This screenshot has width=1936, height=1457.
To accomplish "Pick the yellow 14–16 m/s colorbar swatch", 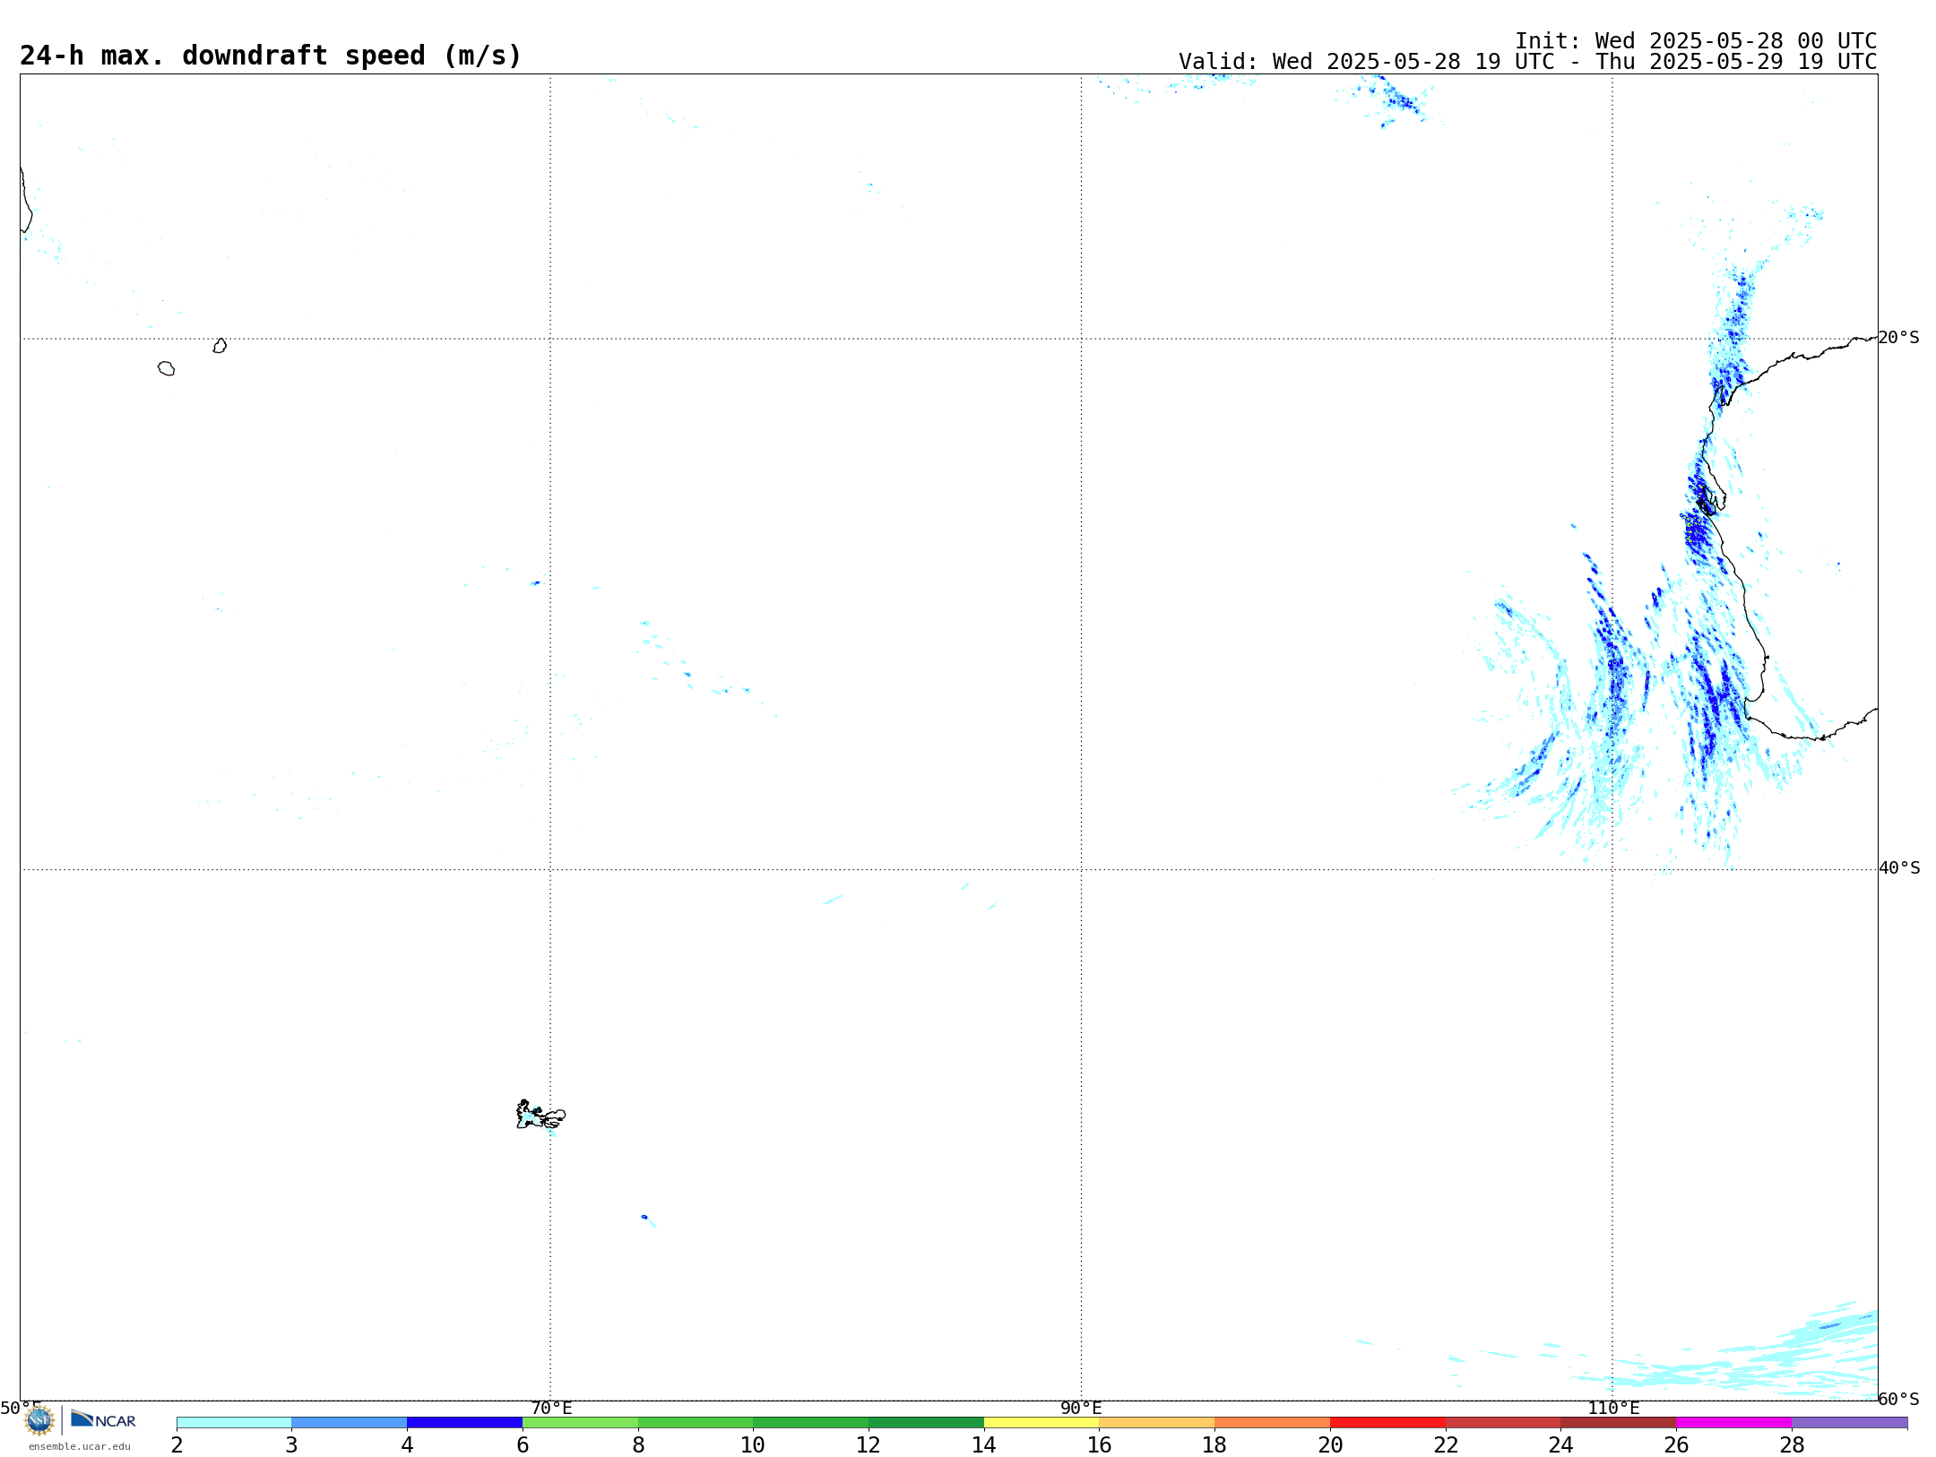I will tap(1041, 1423).
